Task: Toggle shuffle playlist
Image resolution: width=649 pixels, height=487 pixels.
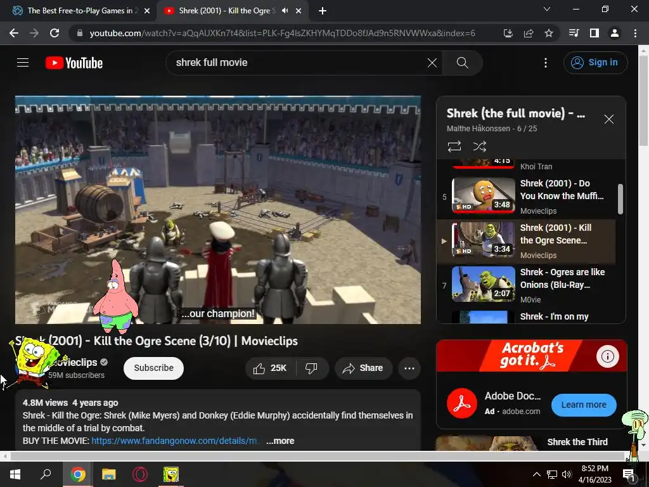Action: point(479,146)
